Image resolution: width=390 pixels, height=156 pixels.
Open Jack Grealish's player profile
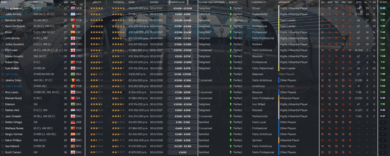13,116
